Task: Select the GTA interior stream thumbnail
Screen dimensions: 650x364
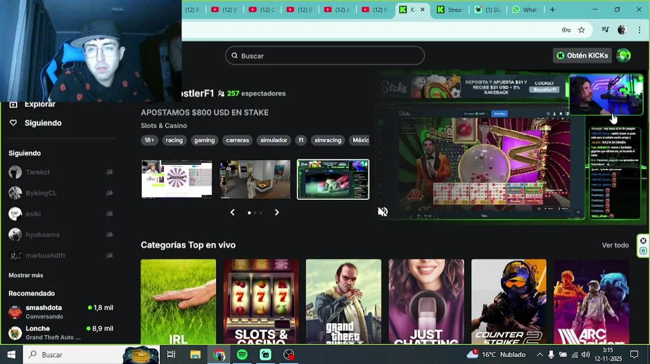Action: tap(255, 179)
